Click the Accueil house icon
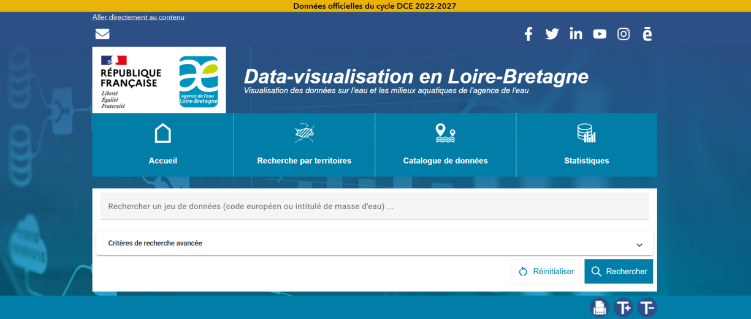 163,133
